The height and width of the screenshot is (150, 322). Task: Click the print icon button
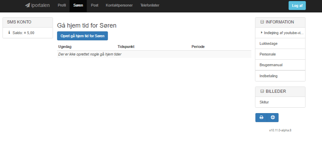pos(261,118)
